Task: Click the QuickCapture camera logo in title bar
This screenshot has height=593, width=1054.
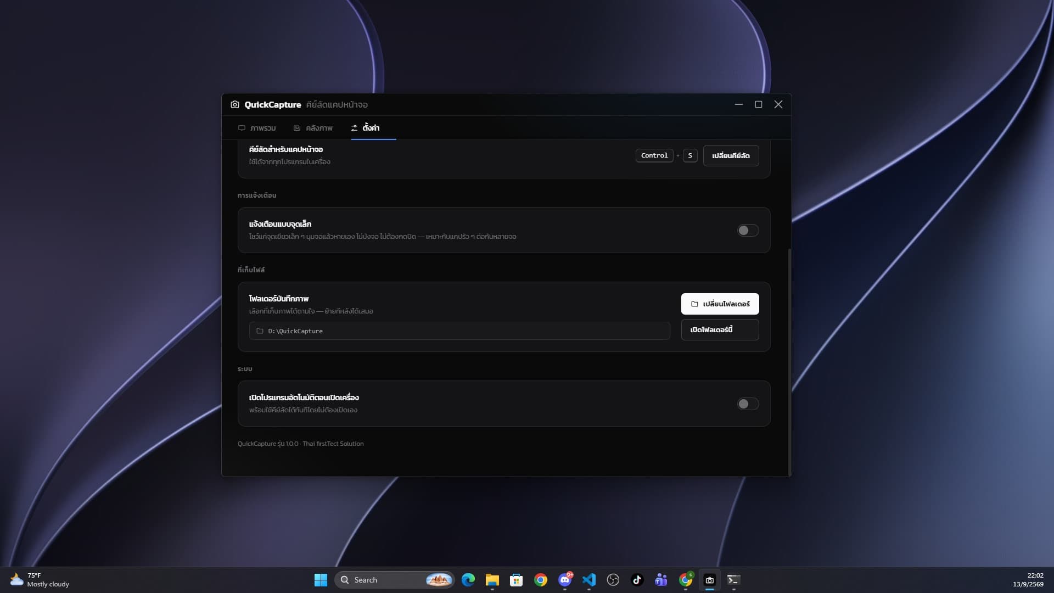Action: pyautogui.click(x=235, y=104)
